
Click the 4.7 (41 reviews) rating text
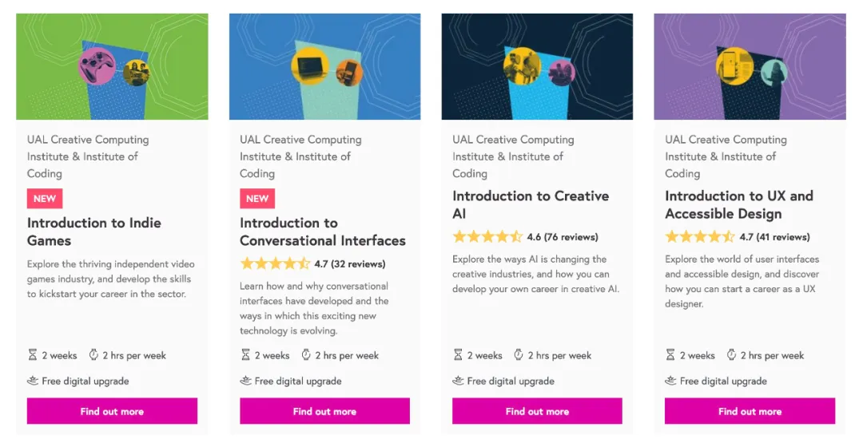click(x=774, y=237)
